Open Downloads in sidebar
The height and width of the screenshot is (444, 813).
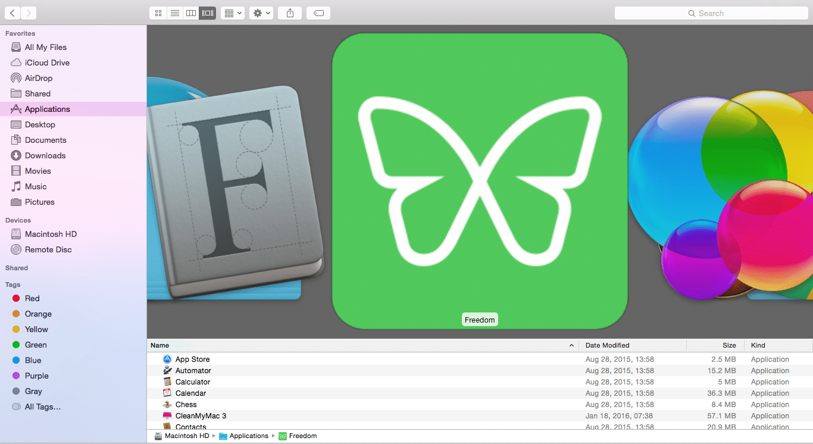point(73,155)
